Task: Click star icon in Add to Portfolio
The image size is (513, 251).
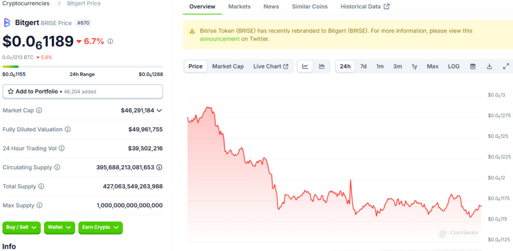Action: point(11,92)
